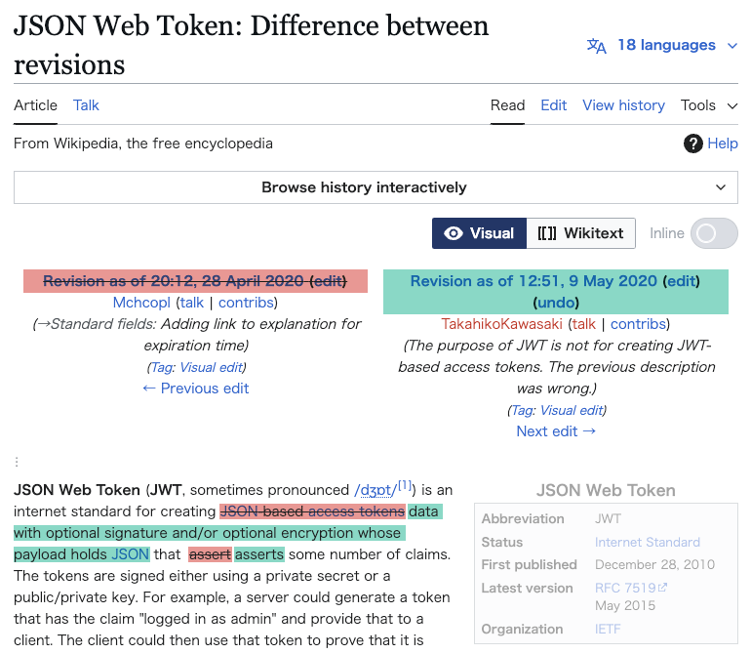Click edit link for April 2020 revision
Viewport: 751px width, 654px height.
click(x=328, y=281)
